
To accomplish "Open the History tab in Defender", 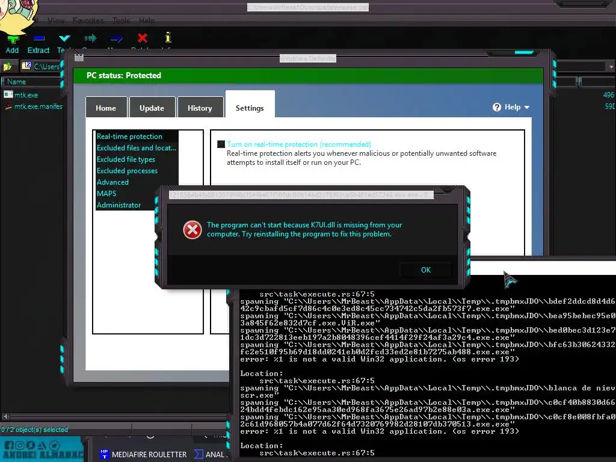I will pyautogui.click(x=200, y=108).
